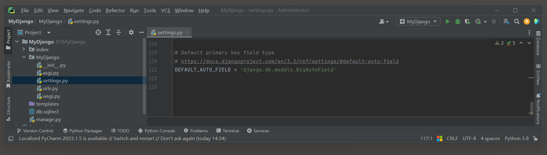Click the Project tree scrollbar
The image size is (547, 155).
144,76
